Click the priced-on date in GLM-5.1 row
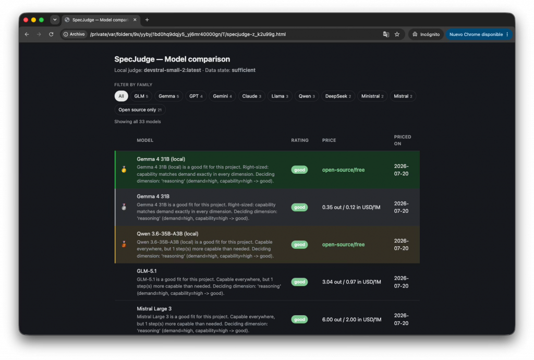 click(x=401, y=282)
